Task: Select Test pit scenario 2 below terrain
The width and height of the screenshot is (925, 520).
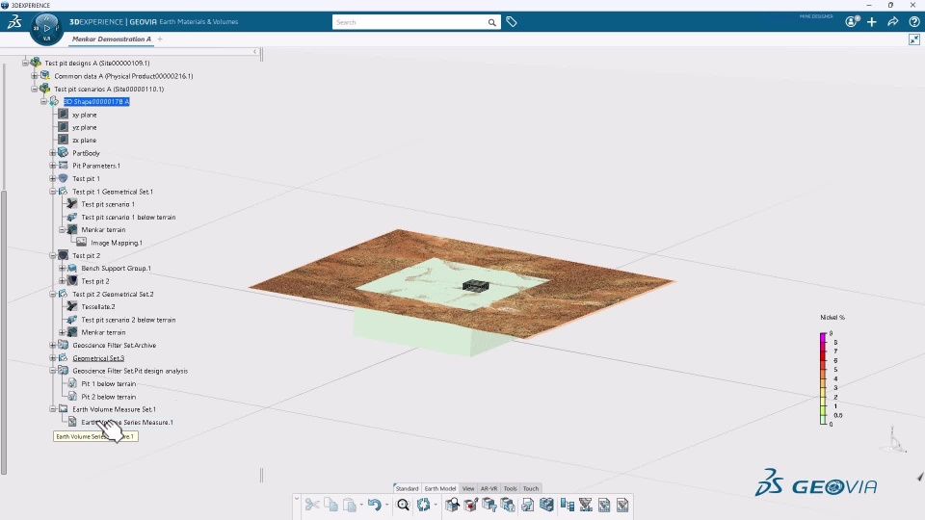Action: pyautogui.click(x=128, y=320)
